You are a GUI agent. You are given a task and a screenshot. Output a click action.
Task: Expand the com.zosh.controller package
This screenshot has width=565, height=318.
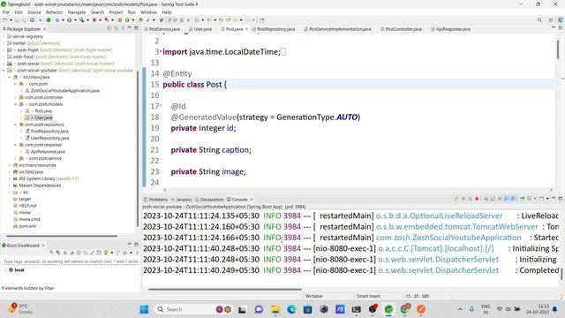[15, 97]
